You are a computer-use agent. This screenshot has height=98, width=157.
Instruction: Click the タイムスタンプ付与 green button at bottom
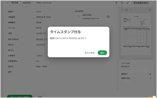pos(20,96)
